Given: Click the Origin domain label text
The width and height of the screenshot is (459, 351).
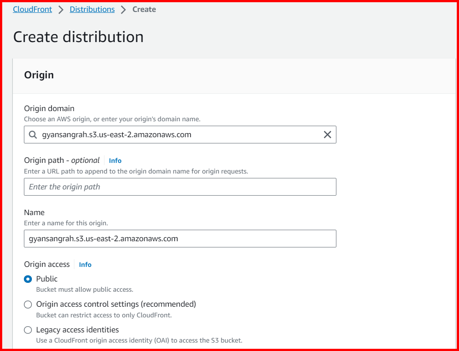Looking at the screenshot, I should point(49,108).
